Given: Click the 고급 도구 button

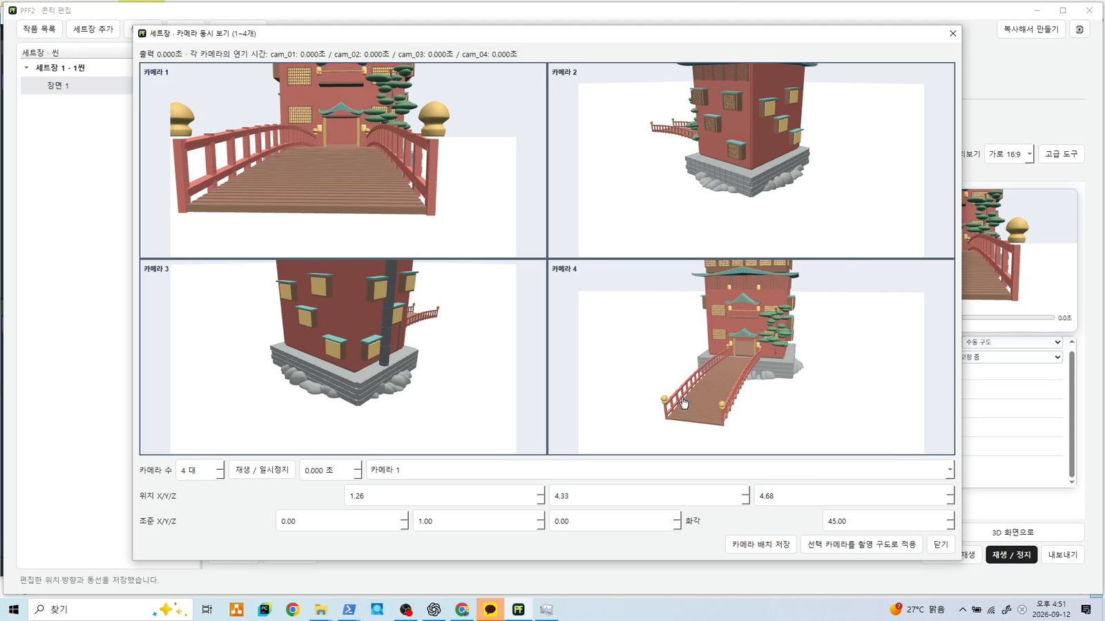Looking at the screenshot, I should point(1061,154).
